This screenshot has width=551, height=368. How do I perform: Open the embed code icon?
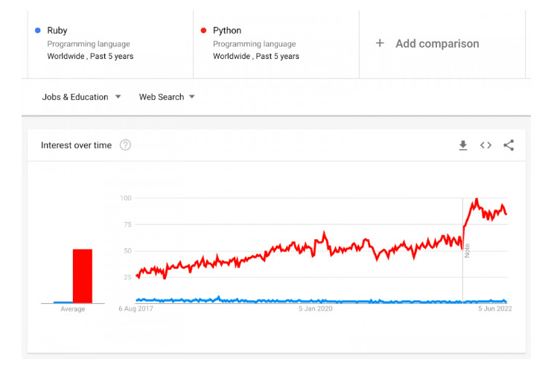click(485, 145)
